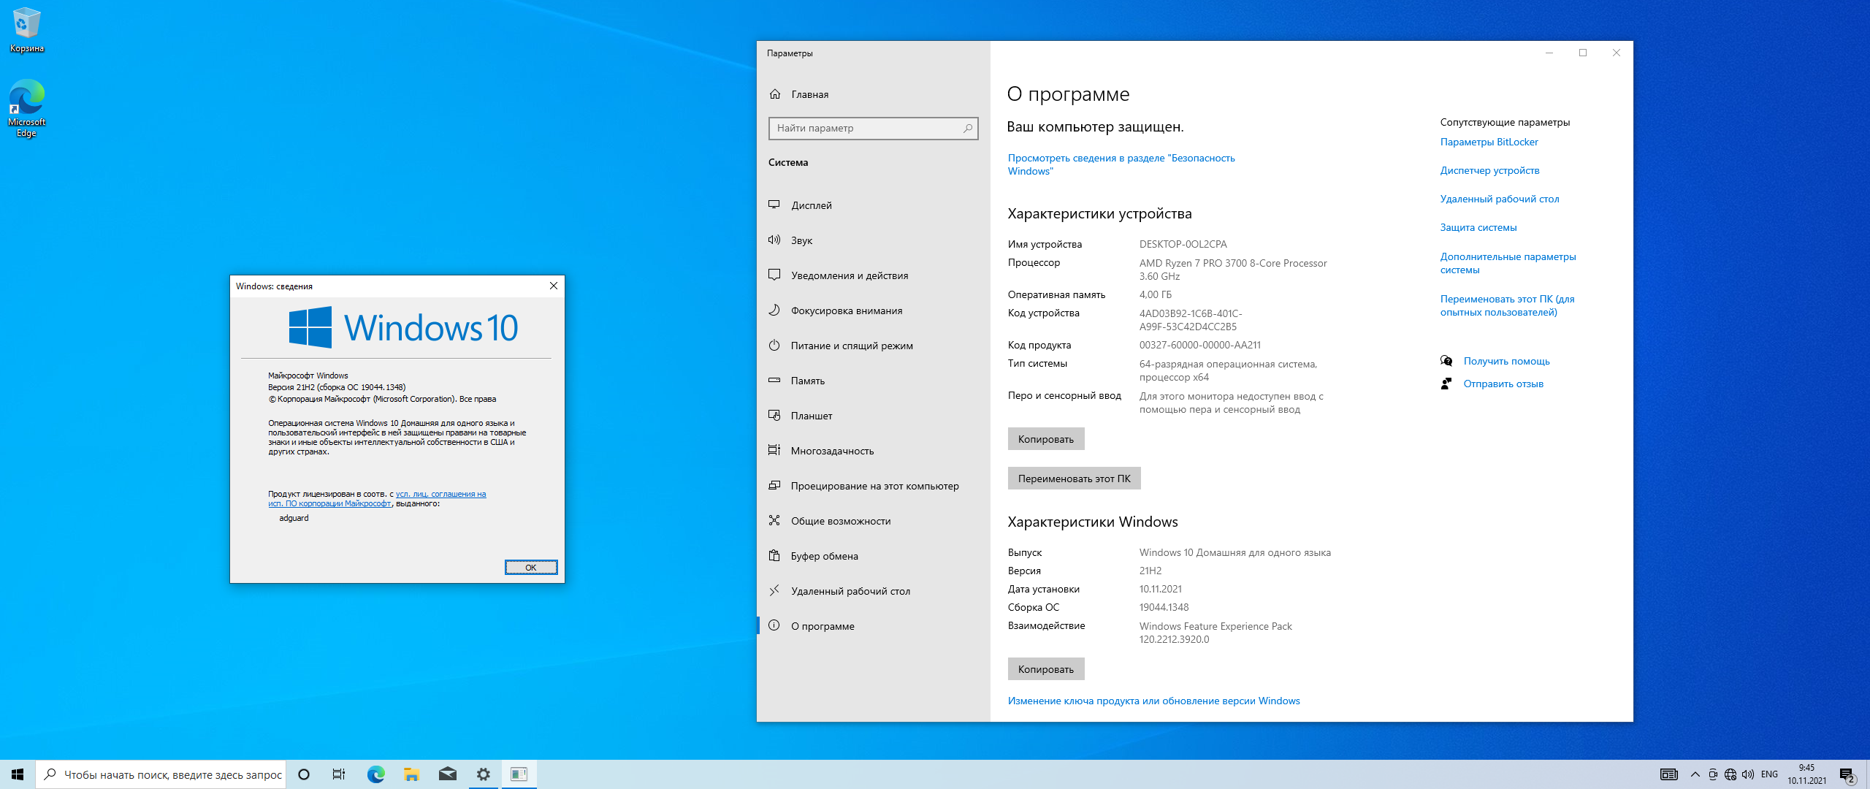Image resolution: width=1870 pixels, height=789 pixels.
Task: Click the Display monitor icon in sidebar
Action: (x=774, y=205)
